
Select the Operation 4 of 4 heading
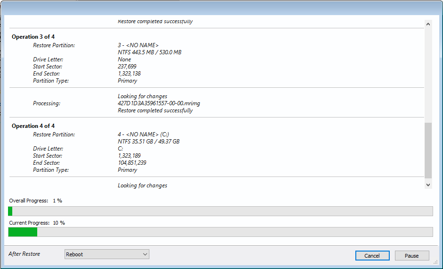[33, 126]
